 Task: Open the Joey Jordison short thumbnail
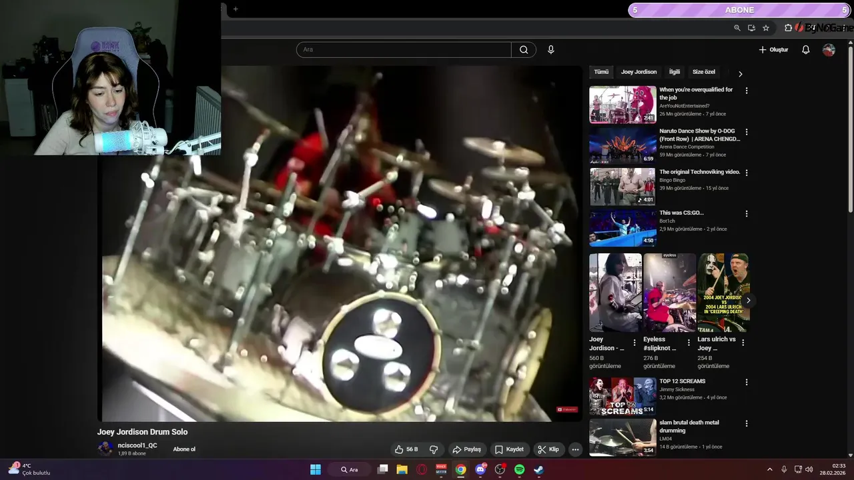(615, 293)
